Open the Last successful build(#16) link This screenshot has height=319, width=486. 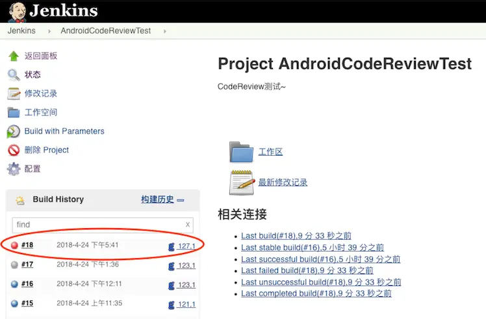[321, 259]
